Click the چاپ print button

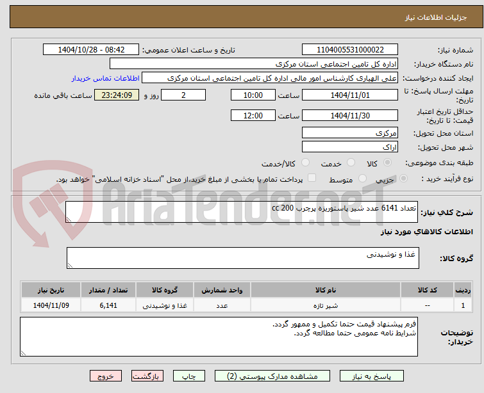(x=189, y=376)
